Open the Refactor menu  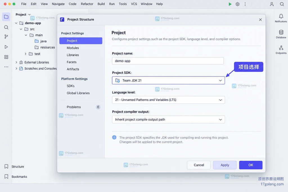[87, 4]
